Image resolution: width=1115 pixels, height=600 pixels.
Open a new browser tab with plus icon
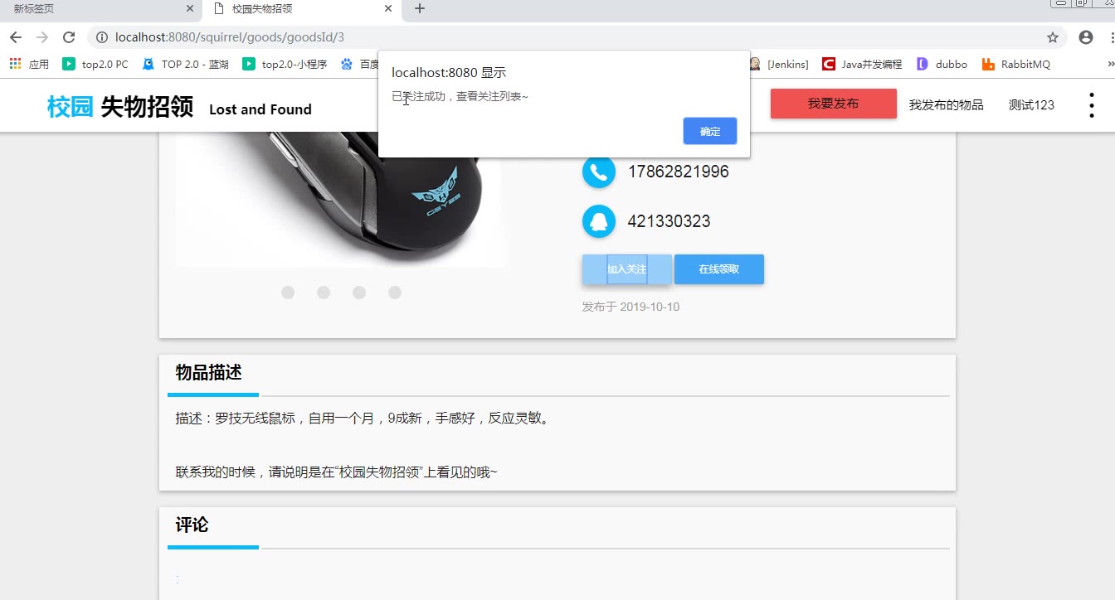pos(420,9)
